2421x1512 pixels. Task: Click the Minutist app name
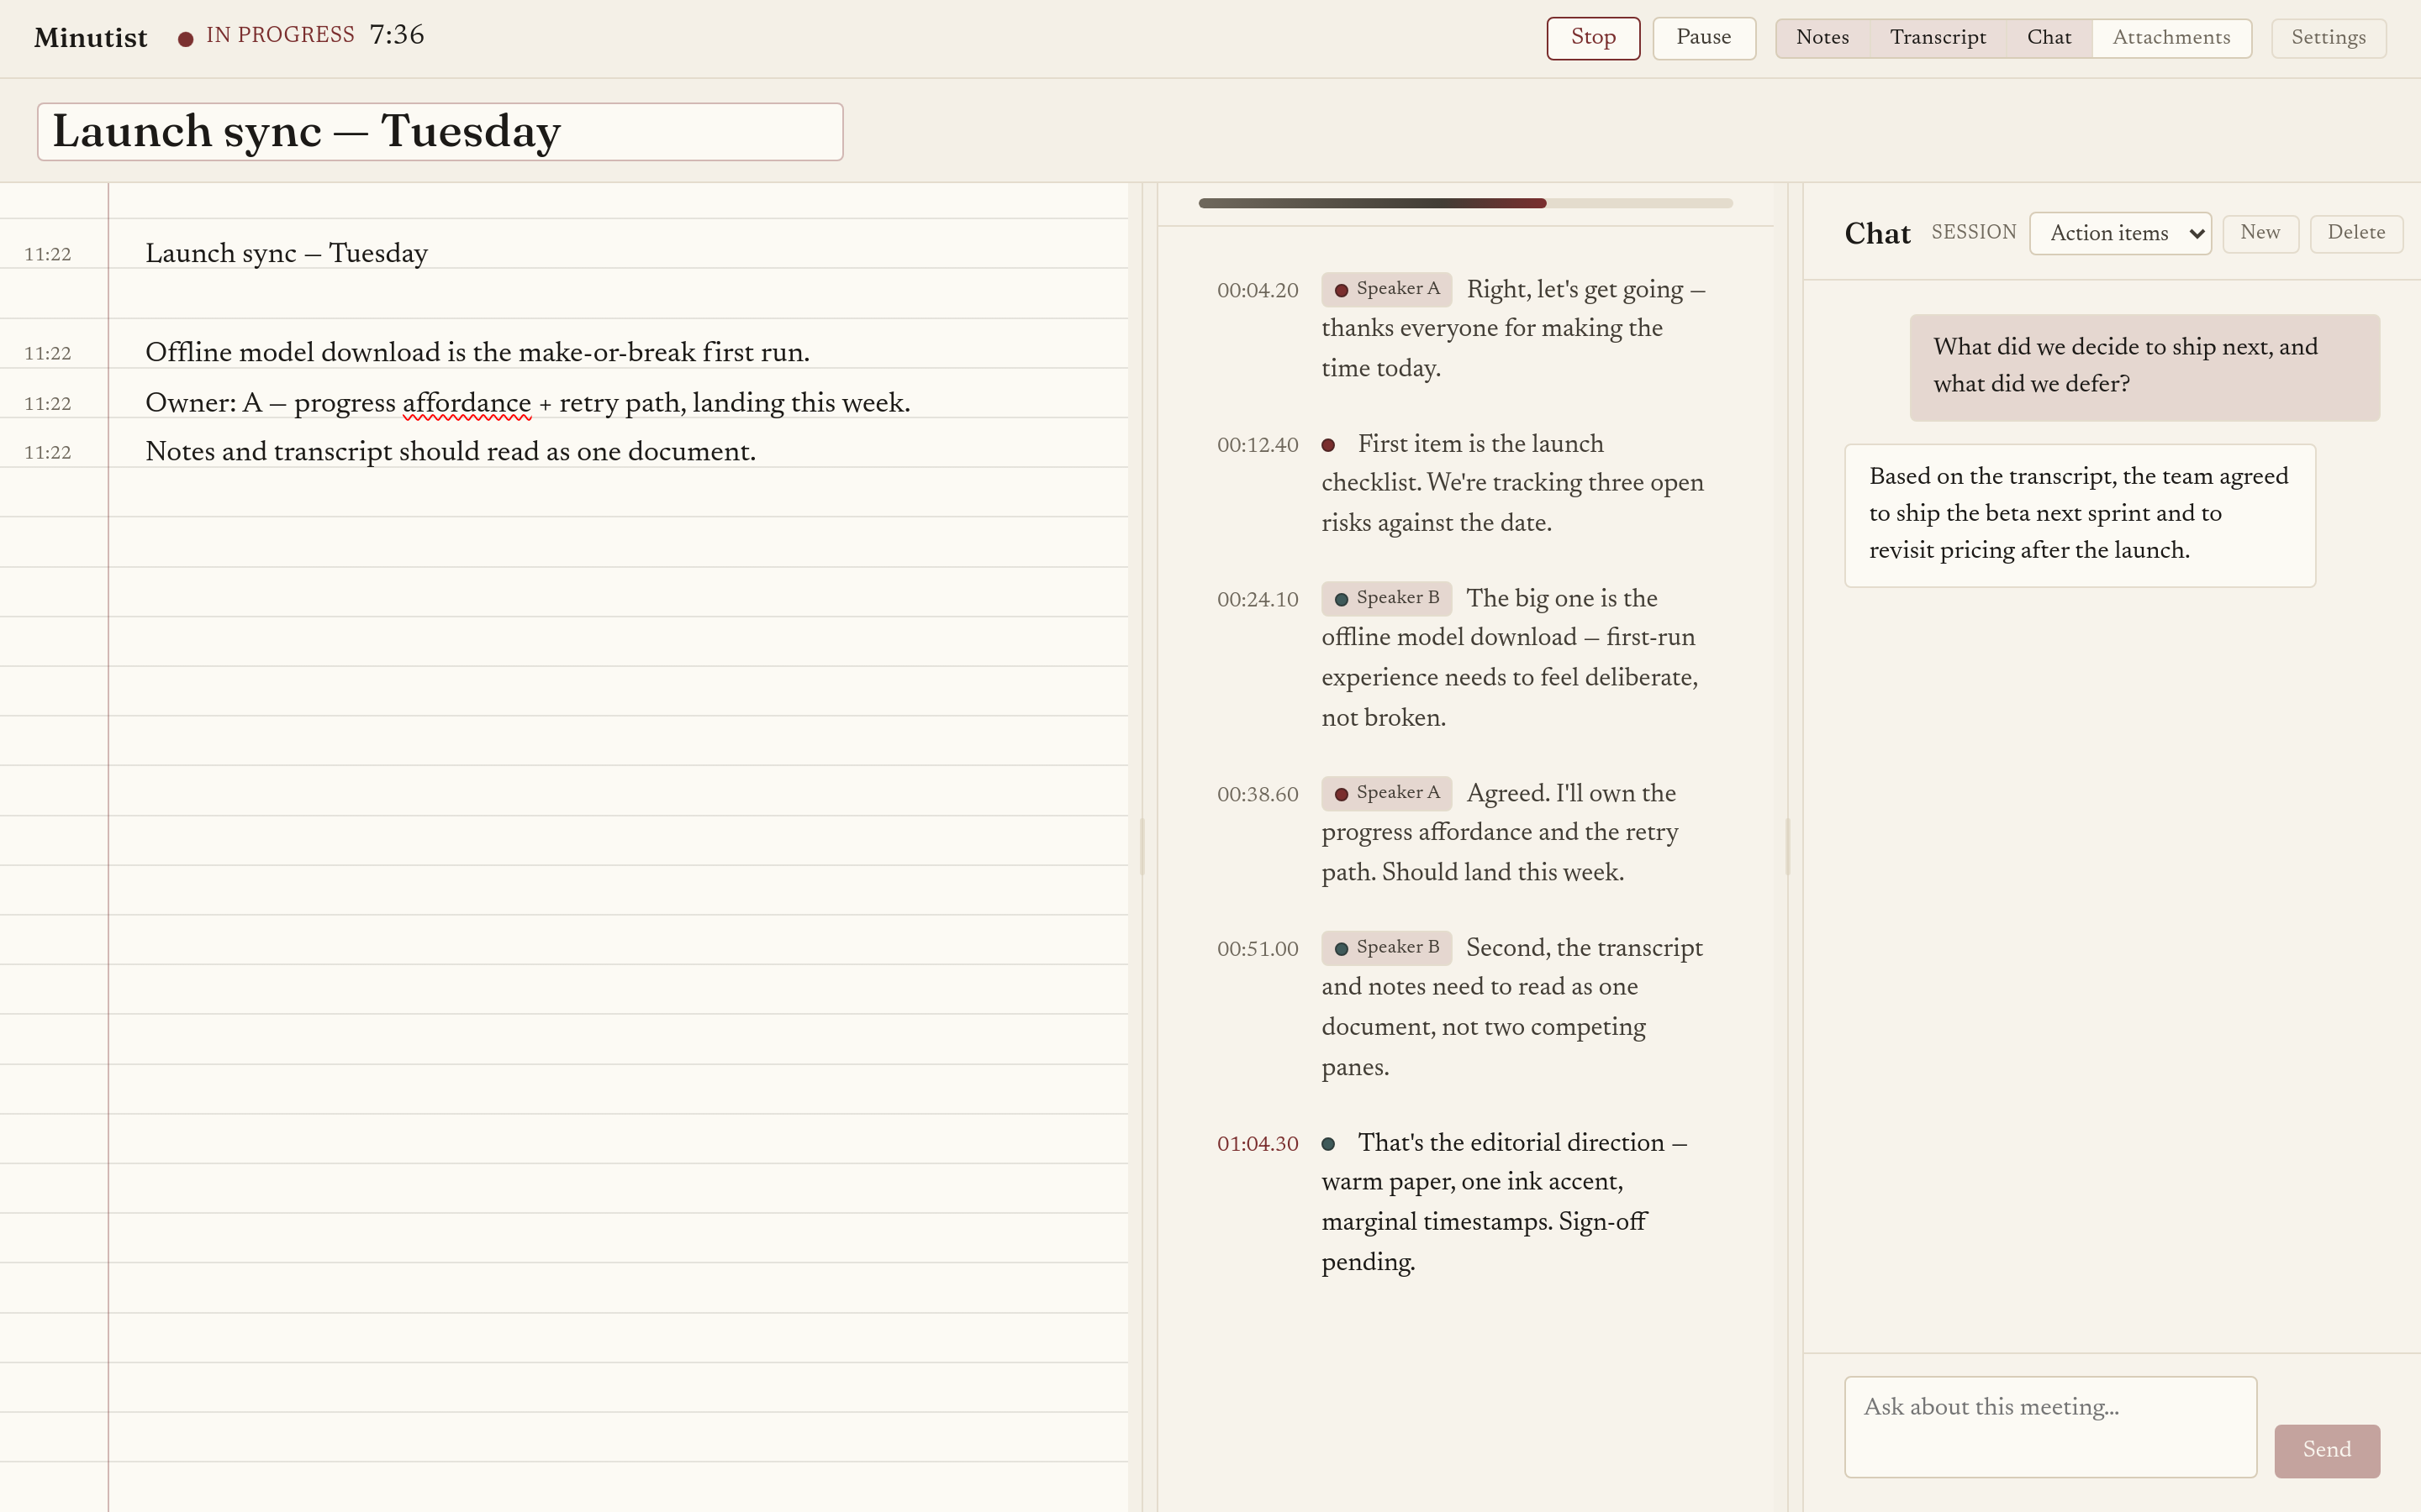point(90,38)
